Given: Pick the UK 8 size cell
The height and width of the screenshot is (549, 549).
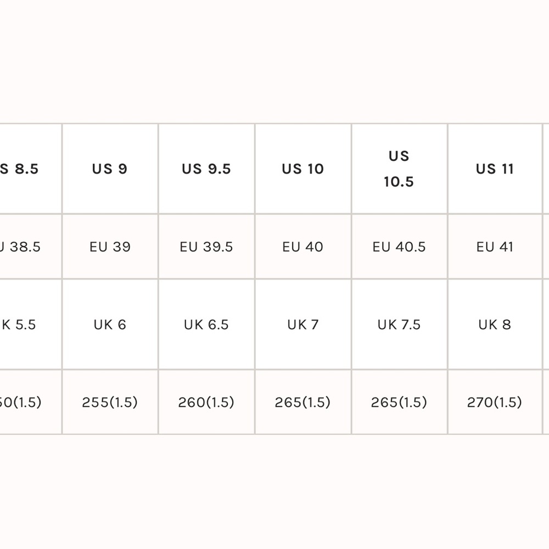Looking at the screenshot, I should click(x=495, y=324).
